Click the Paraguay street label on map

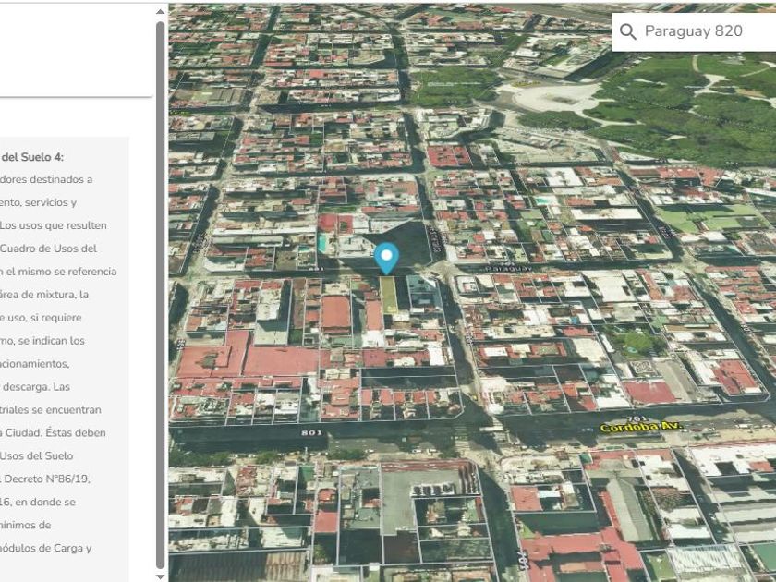point(508,269)
